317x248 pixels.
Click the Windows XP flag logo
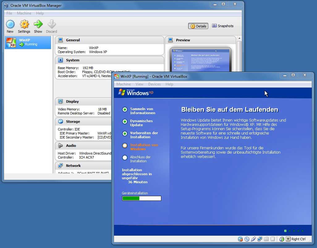click(x=121, y=92)
